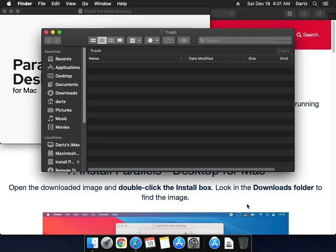Click the Share toolbar button in Trash
Screen dimensions: 336x252
169,40
